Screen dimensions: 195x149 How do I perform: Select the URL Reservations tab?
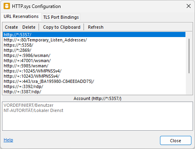pyautogui.click(x=21, y=16)
